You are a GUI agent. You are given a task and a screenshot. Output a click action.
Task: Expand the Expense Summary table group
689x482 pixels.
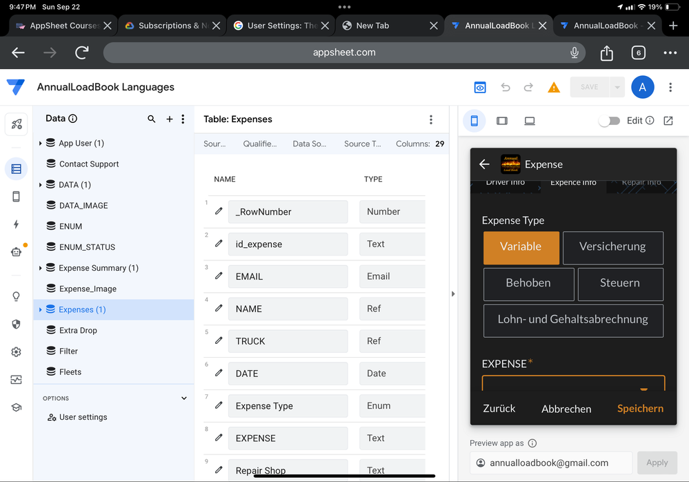tap(41, 268)
